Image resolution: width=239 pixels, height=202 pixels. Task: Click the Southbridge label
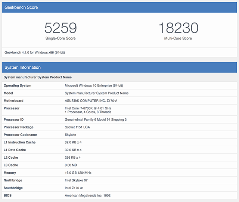[13, 188]
